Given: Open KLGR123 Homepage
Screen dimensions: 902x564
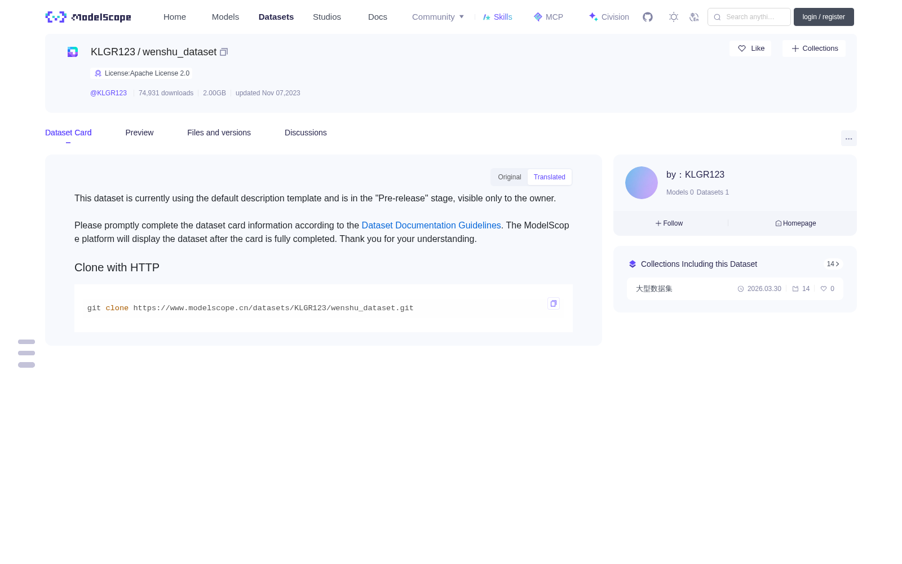Looking at the screenshot, I should (795, 223).
